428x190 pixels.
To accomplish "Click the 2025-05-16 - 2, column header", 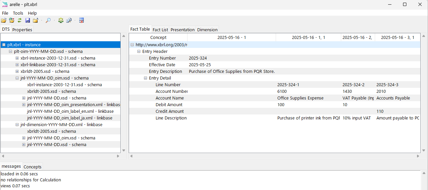I will pos(358,37).
